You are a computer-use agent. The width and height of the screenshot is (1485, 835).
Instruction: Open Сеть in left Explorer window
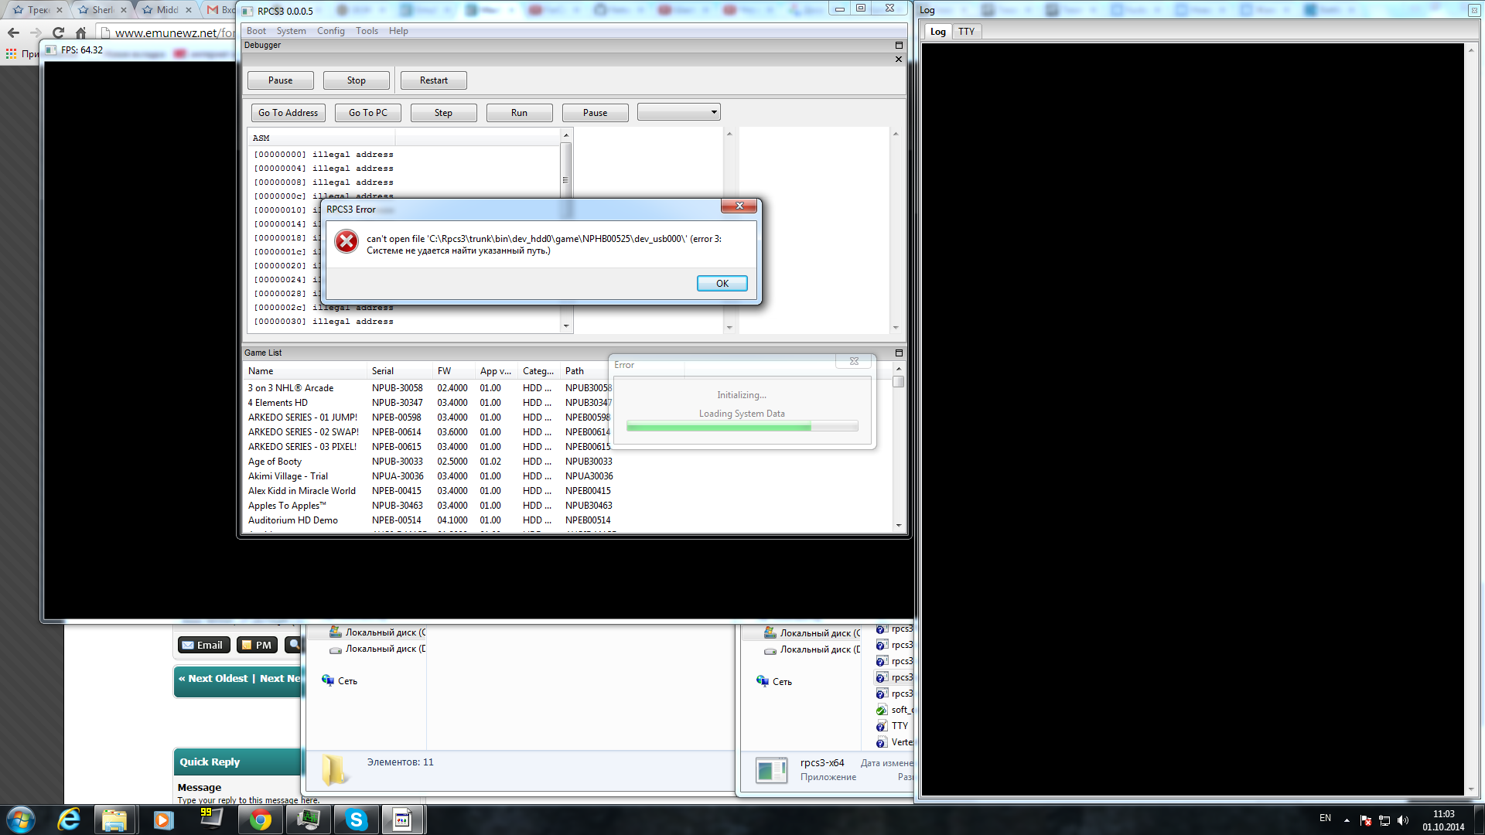coord(347,681)
